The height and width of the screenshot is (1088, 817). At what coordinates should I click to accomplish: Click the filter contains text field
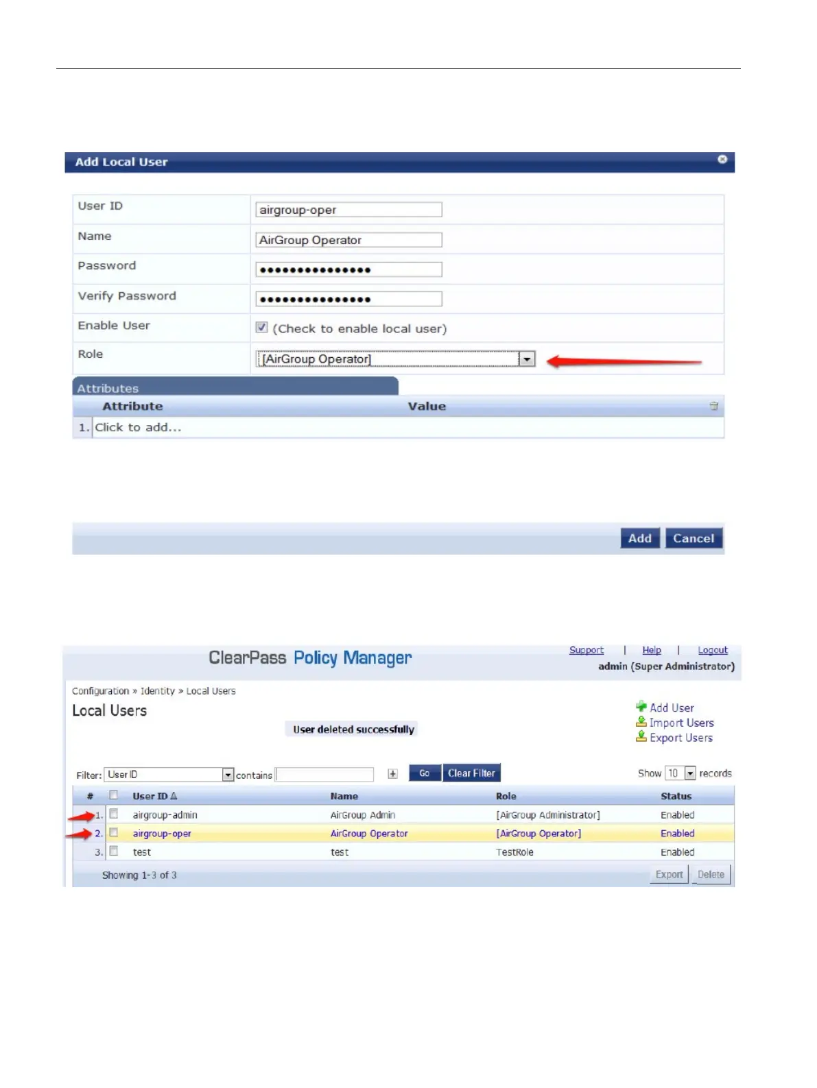(x=324, y=775)
